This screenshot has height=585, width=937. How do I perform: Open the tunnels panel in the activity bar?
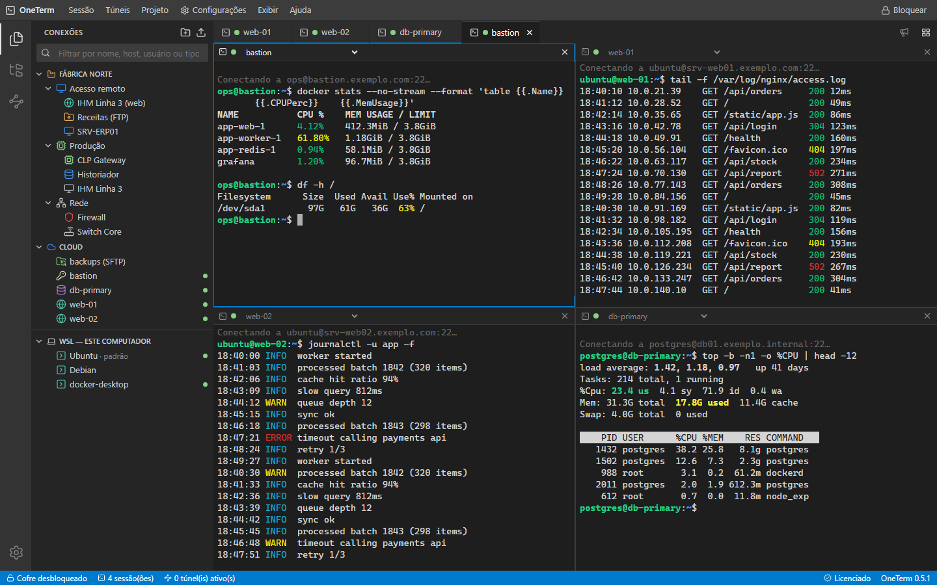(16, 101)
